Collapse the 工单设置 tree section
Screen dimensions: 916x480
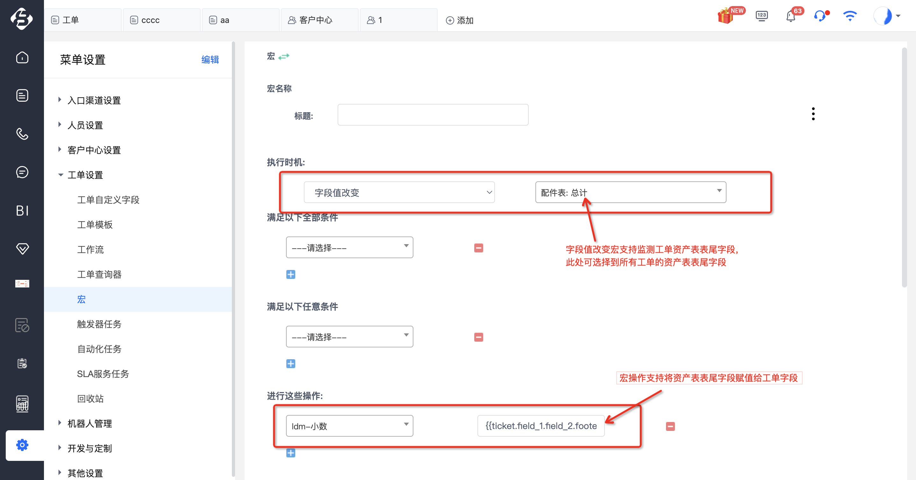coord(61,175)
